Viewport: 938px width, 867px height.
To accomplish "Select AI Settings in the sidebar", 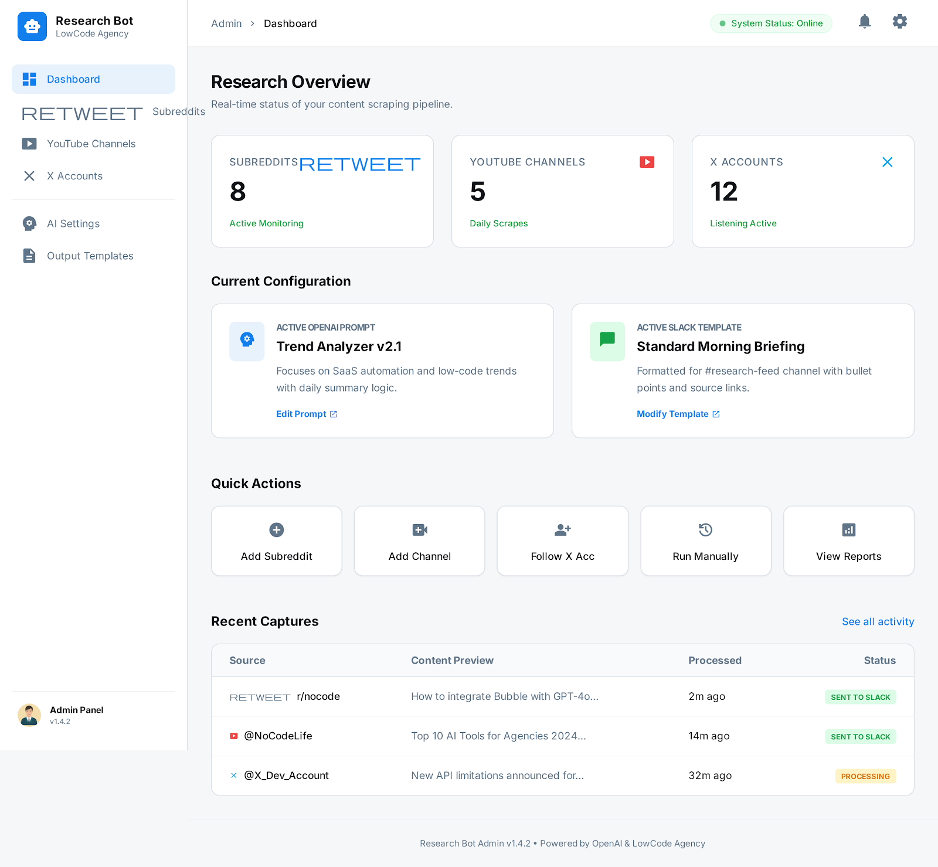I will pos(73,223).
